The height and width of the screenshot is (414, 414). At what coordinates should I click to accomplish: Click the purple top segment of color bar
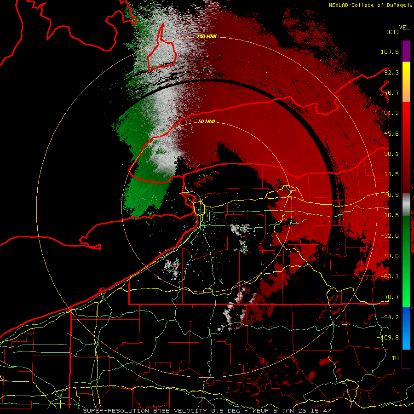pyautogui.click(x=406, y=51)
